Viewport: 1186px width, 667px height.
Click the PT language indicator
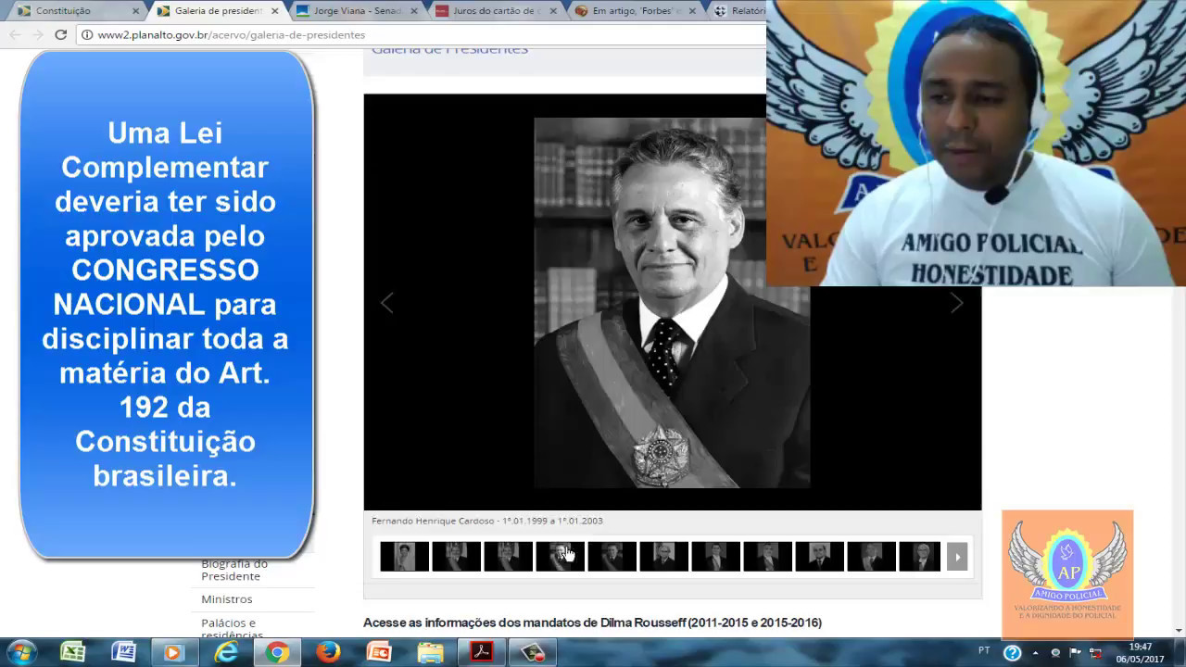tap(984, 651)
